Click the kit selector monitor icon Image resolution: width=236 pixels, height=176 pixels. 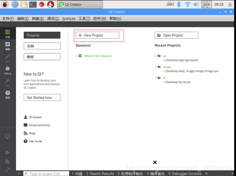(8, 136)
